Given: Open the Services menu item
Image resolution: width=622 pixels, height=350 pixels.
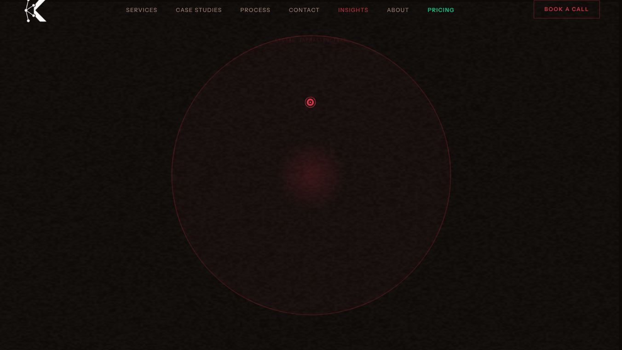Looking at the screenshot, I should coord(142,10).
